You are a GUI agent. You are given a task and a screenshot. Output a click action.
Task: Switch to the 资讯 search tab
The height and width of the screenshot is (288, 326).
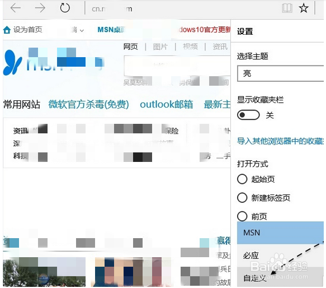[x=220, y=47]
